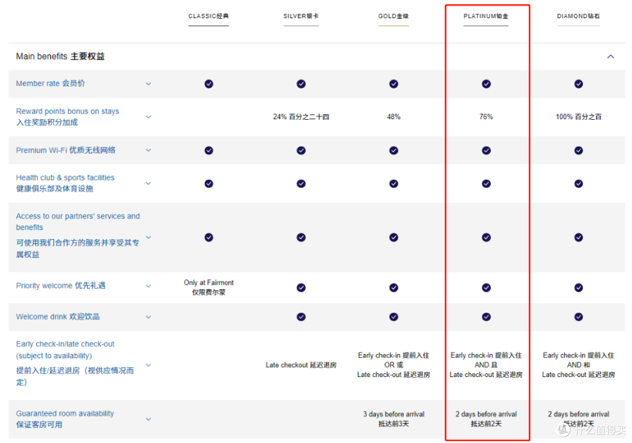Click Health club checkmark under Silver
This screenshot has height=443, width=632.
[301, 184]
